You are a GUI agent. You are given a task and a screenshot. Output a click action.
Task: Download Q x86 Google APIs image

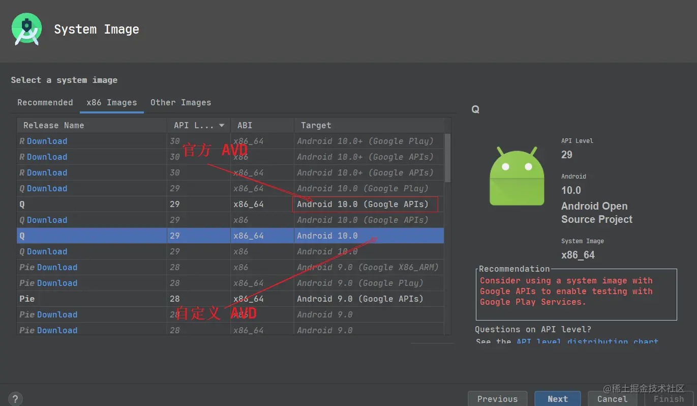click(x=47, y=220)
